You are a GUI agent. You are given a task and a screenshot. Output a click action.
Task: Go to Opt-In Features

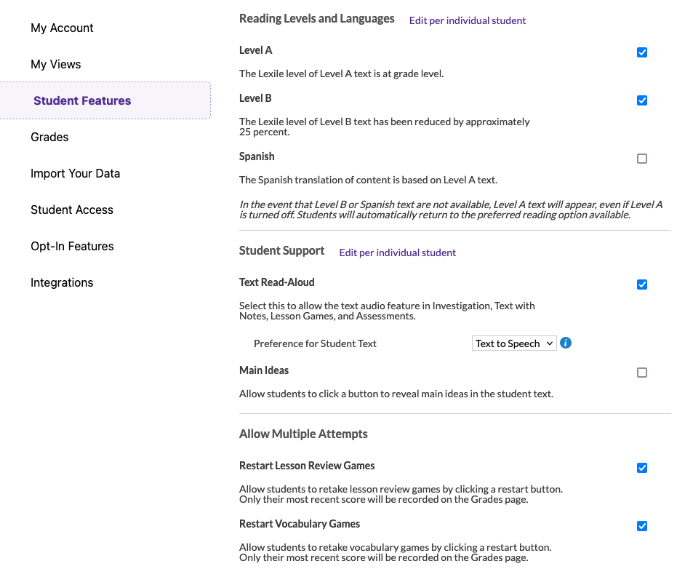pyautogui.click(x=72, y=246)
